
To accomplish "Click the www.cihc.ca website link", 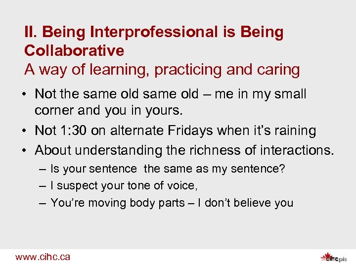I will (43, 257).
